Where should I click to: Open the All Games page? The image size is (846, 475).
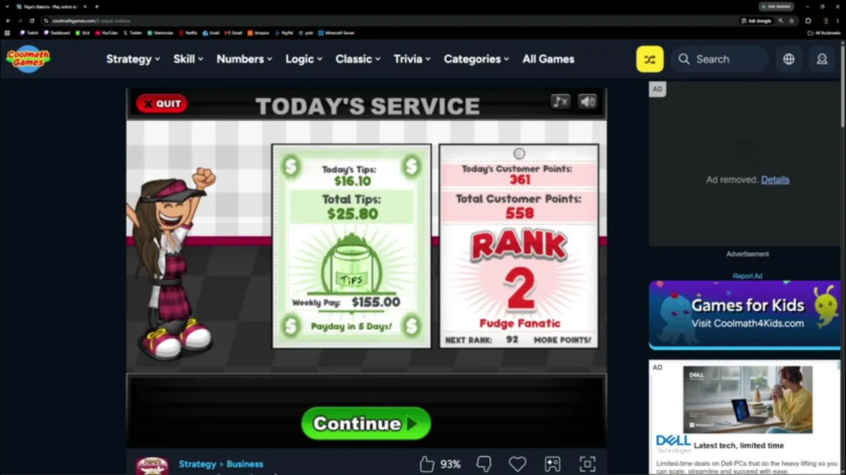click(549, 59)
